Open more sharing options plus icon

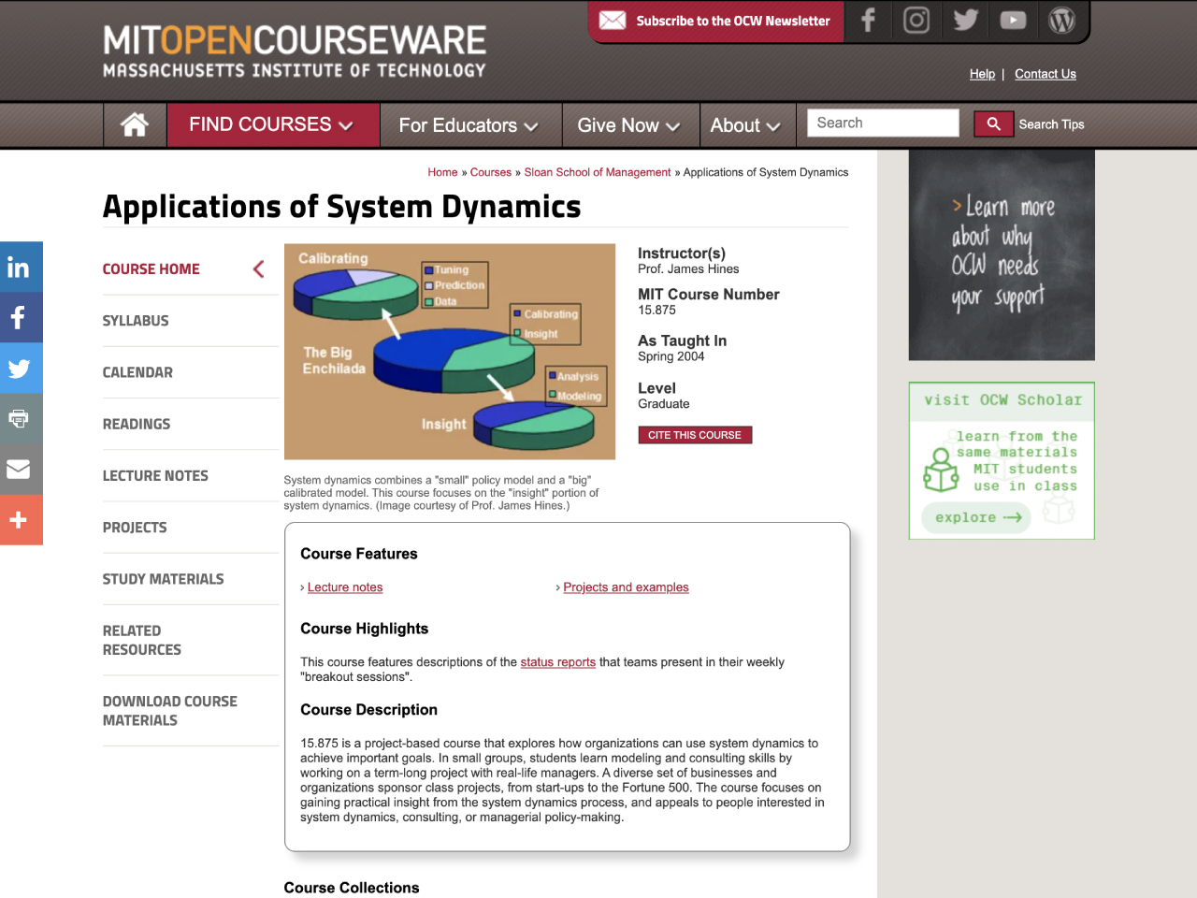tap(21, 519)
